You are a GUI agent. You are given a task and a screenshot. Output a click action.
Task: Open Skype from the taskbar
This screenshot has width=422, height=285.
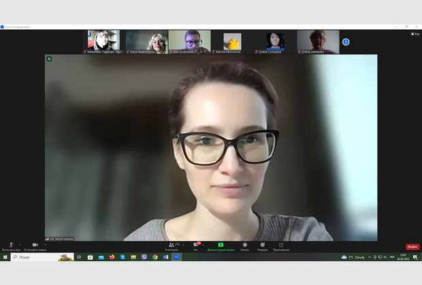tap(123, 257)
